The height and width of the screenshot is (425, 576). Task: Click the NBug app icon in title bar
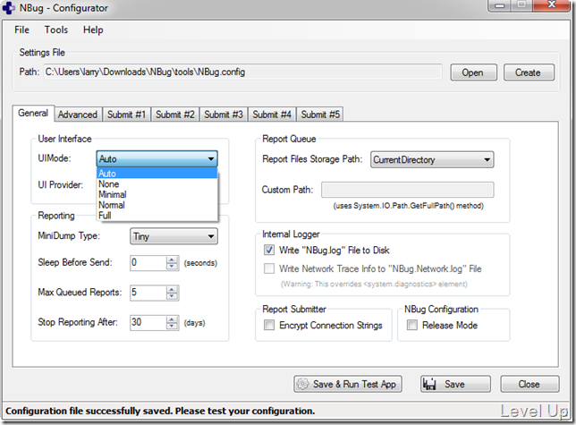(8, 8)
